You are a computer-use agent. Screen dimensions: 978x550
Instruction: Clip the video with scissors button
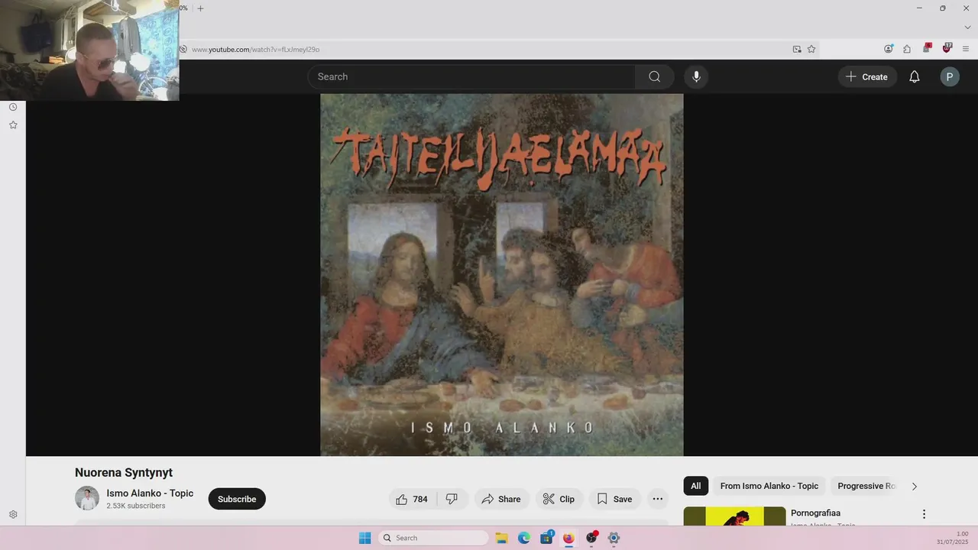(x=559, y=499)
